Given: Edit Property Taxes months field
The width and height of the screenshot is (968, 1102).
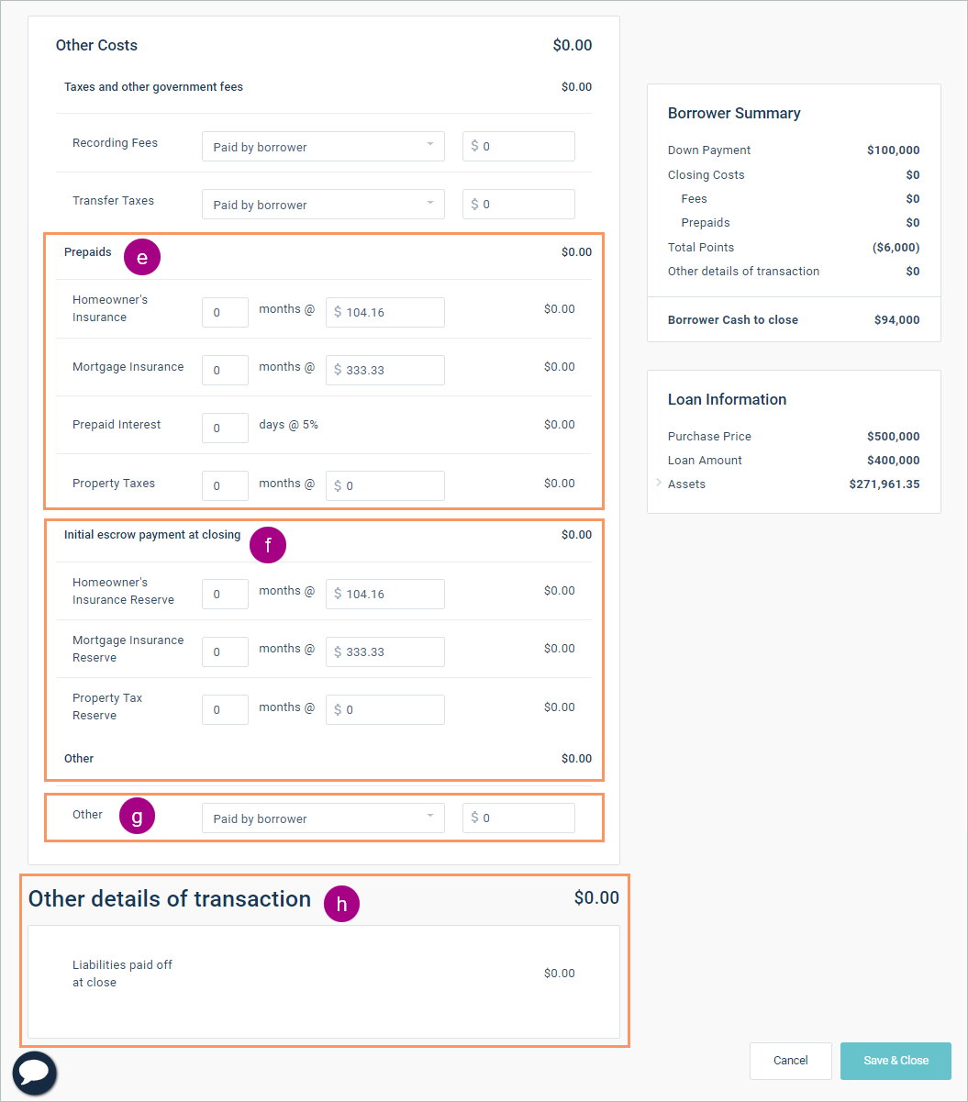Looking at the screenshot, I should pyautogui.click(x=225, y=485).
